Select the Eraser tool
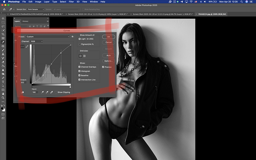The height and width of the screenshot is (160, 256). [3, 62]
